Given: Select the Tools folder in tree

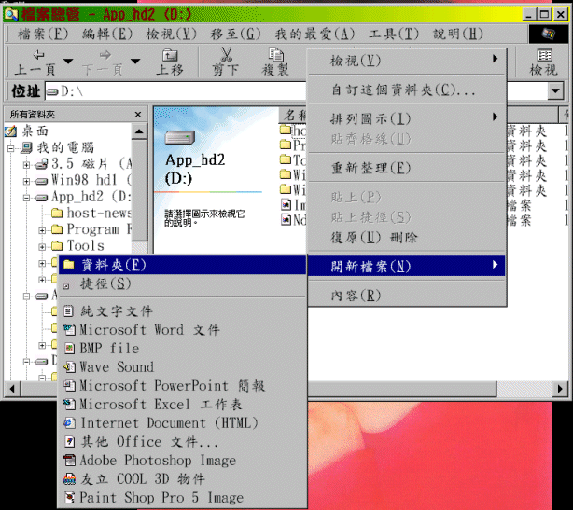Looking at the screenshot, I should click(85, 246).
